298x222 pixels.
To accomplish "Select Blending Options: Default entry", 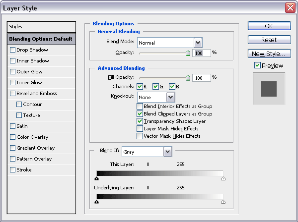I will (x=41, y=39).
